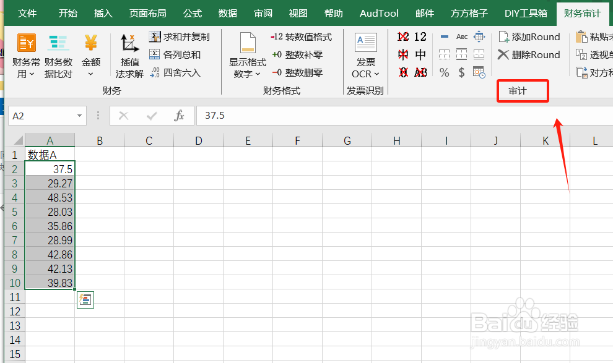Click inside the formula bar showing 37.5
613x363 pixels.
pyautogui.click(x=404, y=116)
